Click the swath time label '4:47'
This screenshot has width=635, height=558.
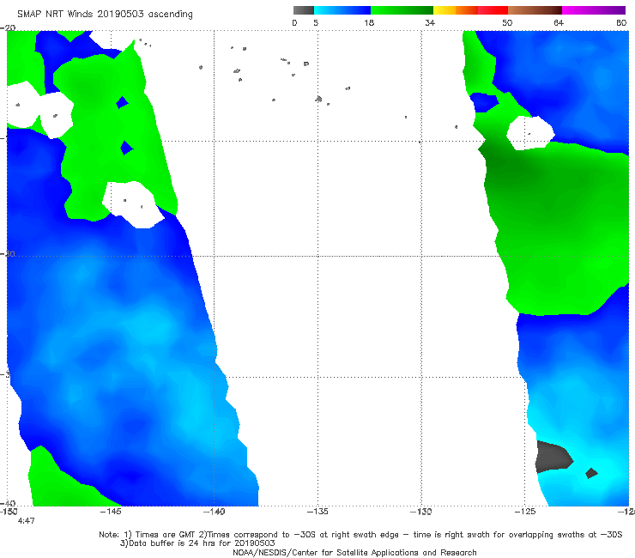coord(26,521)
